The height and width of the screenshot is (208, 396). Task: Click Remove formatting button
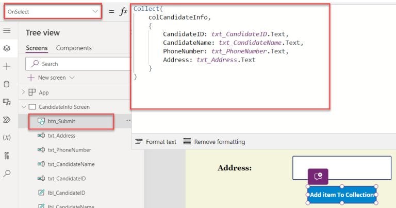[x=214, y=142]
